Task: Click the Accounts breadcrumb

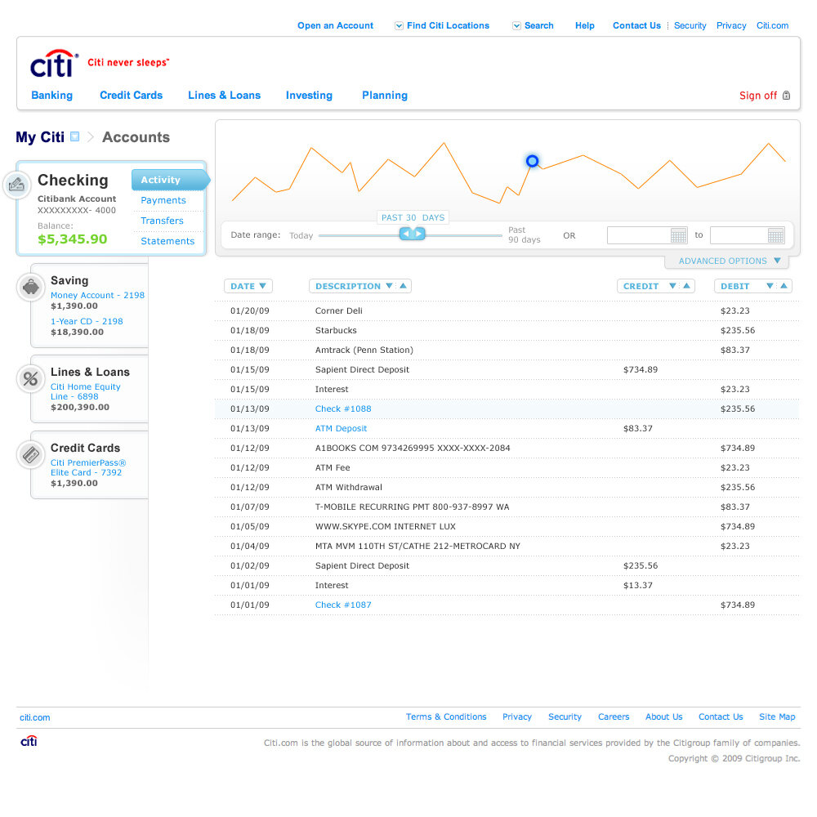Action: click(136, 137)
